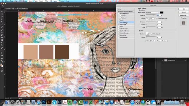The image size is (189, 106).
Task: Open the Filter menu
Action: [x=47, y=1]
